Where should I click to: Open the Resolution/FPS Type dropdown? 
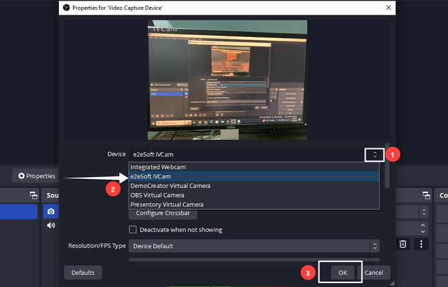click(x=254, y=246)
